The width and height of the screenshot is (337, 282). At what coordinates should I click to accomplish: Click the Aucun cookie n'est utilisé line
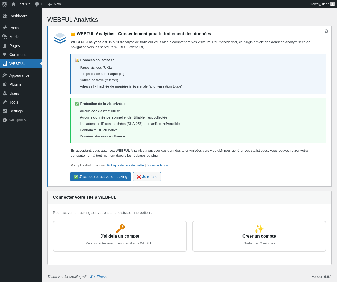100,111
